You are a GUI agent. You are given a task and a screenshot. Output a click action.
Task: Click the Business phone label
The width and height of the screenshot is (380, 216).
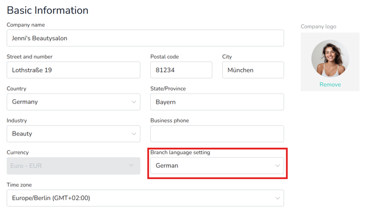tap(170, 121)
